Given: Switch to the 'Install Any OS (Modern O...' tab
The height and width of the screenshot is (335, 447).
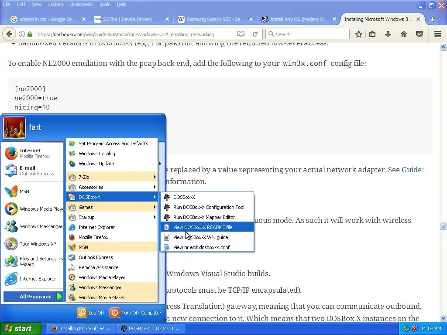Looking at the screenshot, I should 299,19.
